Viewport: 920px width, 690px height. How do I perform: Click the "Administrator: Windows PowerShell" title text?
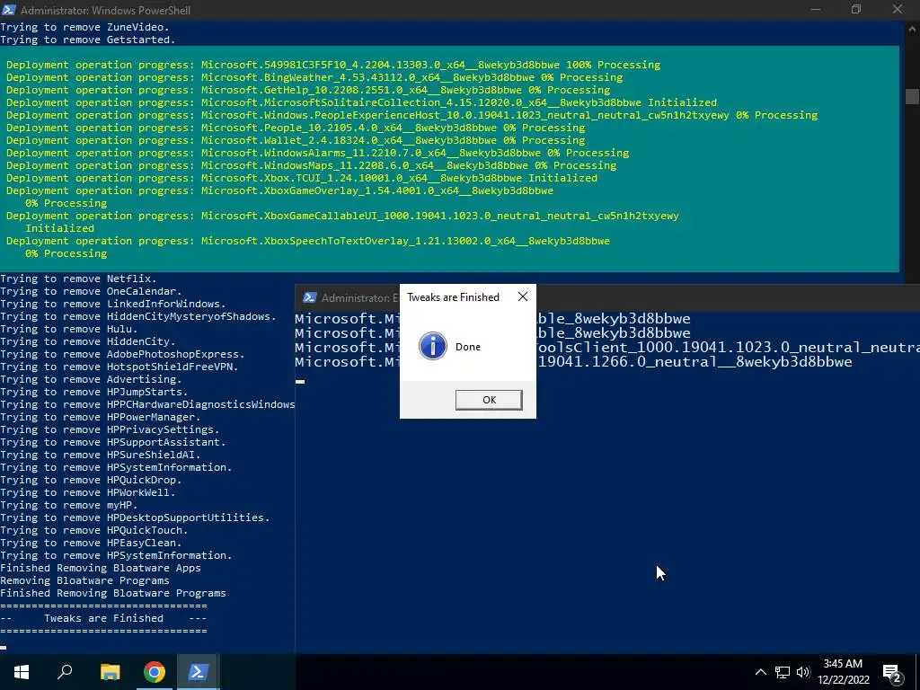point(106,11)
